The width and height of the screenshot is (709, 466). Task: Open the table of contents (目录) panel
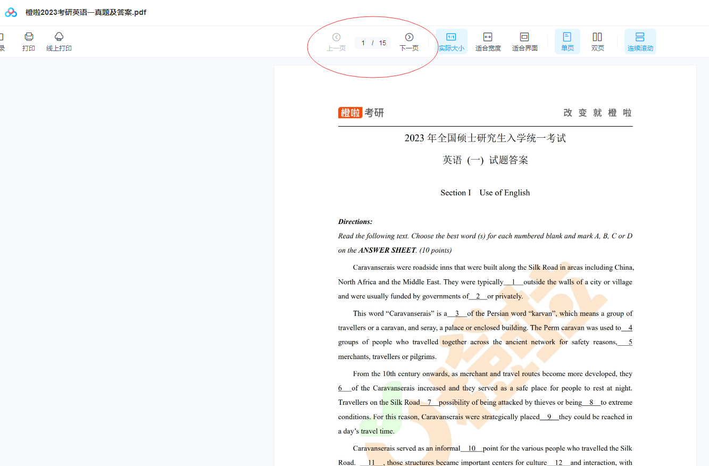pos(2,41)
